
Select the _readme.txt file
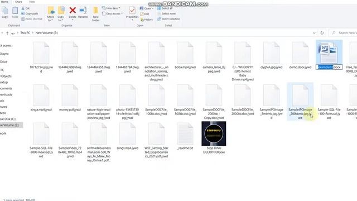185,136
